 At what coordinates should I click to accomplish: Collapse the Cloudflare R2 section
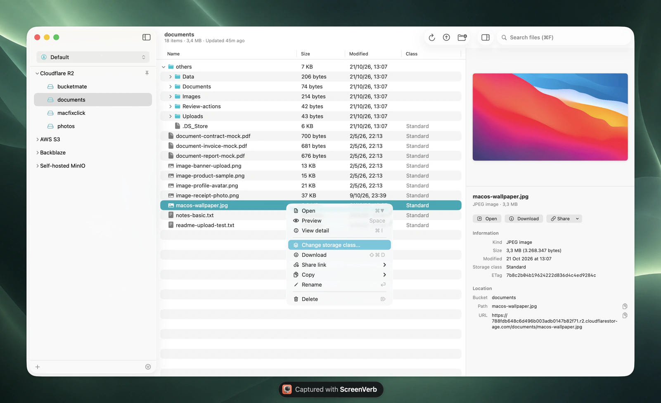click(x=37, y=73)
